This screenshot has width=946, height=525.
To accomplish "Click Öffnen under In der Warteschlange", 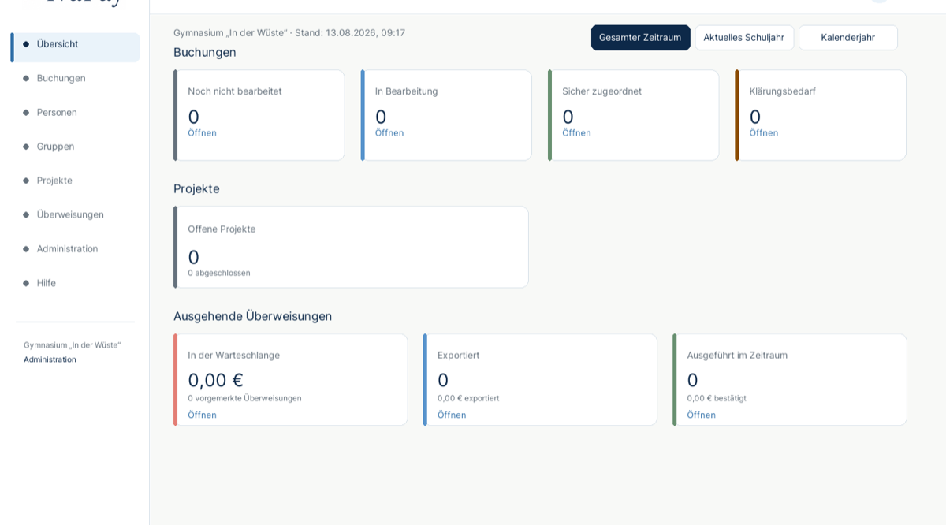I will click(x=202, y=415).
